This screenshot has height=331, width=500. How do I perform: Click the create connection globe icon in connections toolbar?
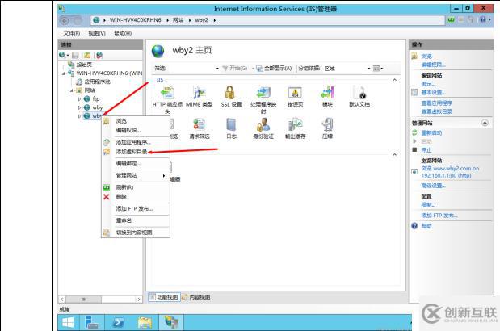pyautogui.click(x=63, y=55)
